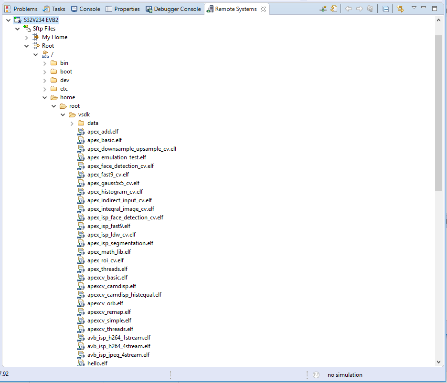Screen dimensions: 447x383
Task: Select apex_isp_ldw_cv.elf file
Action: point(111,235)
